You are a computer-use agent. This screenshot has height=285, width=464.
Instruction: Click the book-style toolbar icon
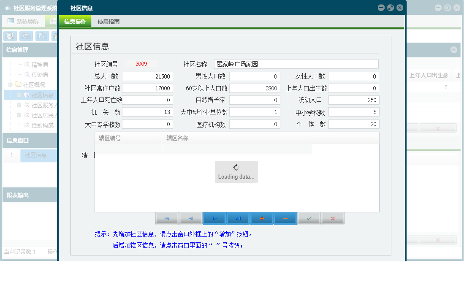(x=26, y=36)
